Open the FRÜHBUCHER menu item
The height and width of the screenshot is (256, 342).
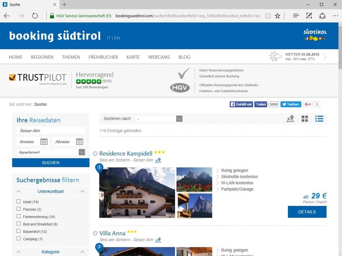tap(103, 57)
